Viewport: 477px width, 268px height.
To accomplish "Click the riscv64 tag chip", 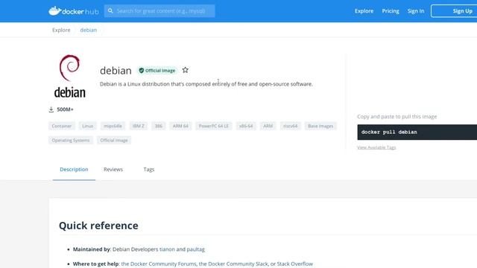I will click(x=290, y=126).
